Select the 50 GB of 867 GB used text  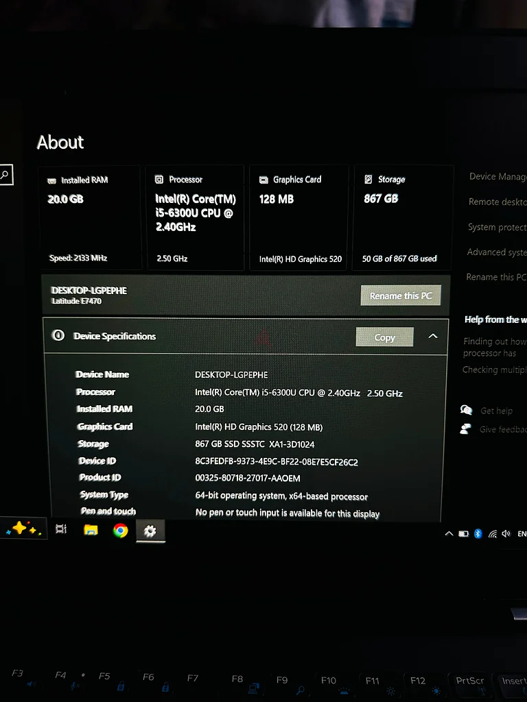click(x=399, y=258)
